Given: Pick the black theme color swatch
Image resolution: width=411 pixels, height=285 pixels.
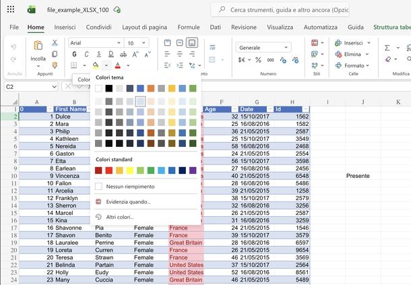Looking at the screenshot, I should (108, 88).
